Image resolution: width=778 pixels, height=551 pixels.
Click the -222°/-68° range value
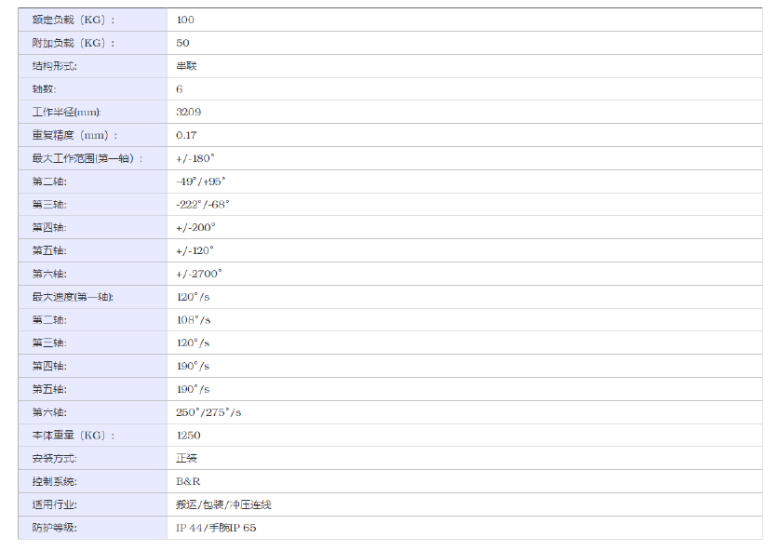tap(202, 205)
